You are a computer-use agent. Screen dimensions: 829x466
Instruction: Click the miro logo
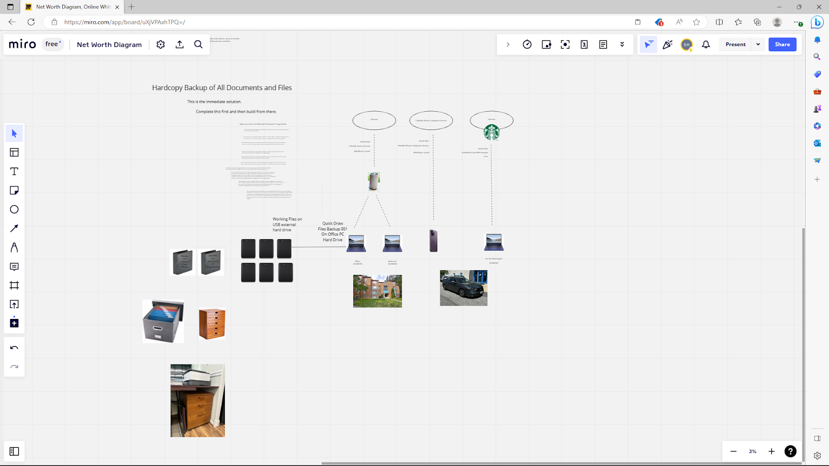tap(22, 45)
